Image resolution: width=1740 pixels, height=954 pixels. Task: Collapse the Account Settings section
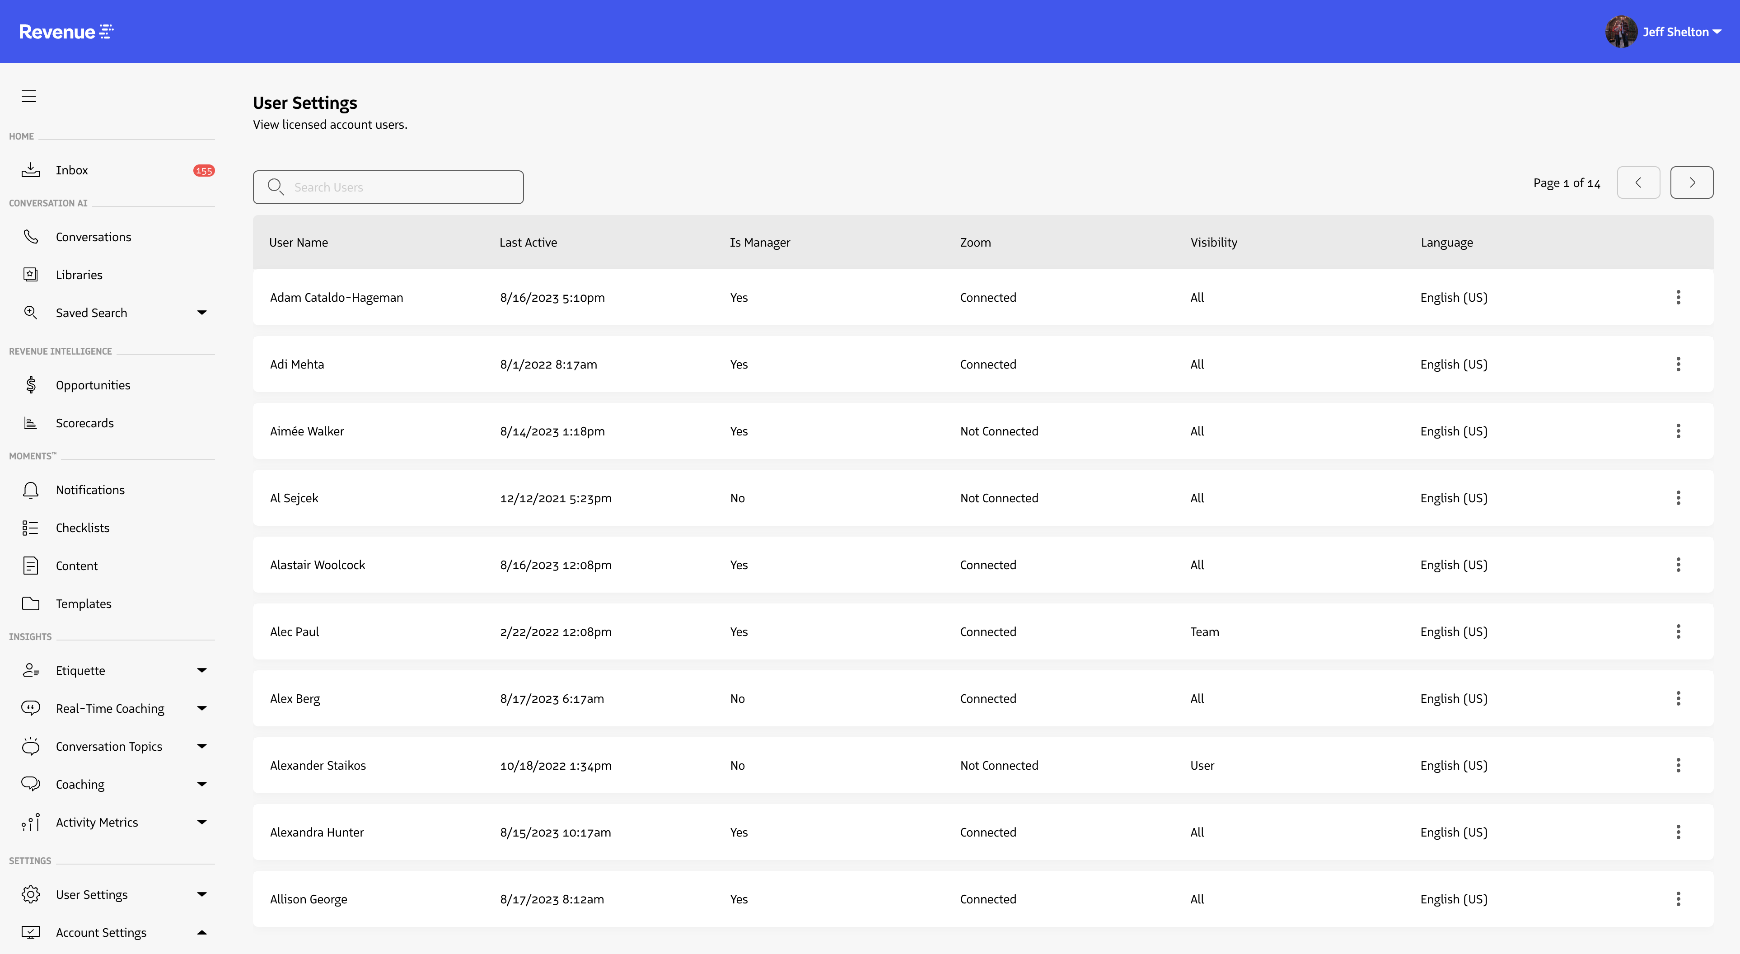(x=201, y=932)
